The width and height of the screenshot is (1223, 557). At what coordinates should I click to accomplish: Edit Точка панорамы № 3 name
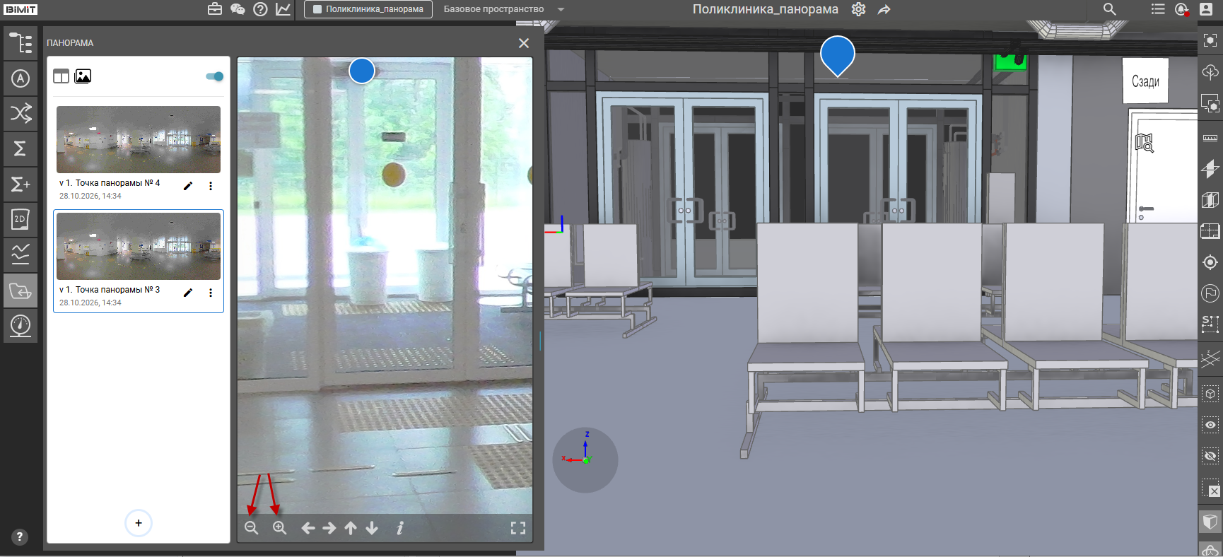point(188,293)
